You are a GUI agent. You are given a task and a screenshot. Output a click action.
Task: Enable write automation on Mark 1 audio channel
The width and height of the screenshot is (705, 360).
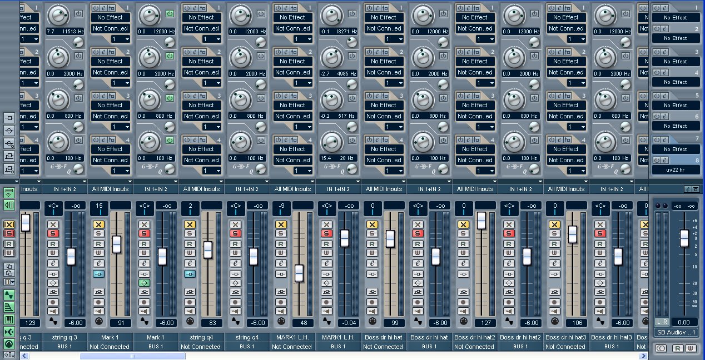tap(144, 253)
